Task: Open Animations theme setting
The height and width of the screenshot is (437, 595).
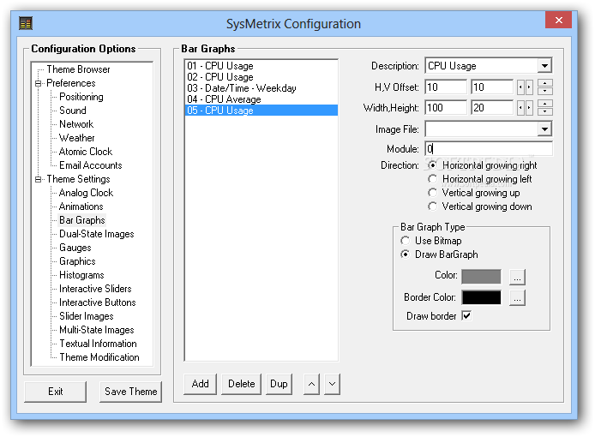Action: point(81,207)
